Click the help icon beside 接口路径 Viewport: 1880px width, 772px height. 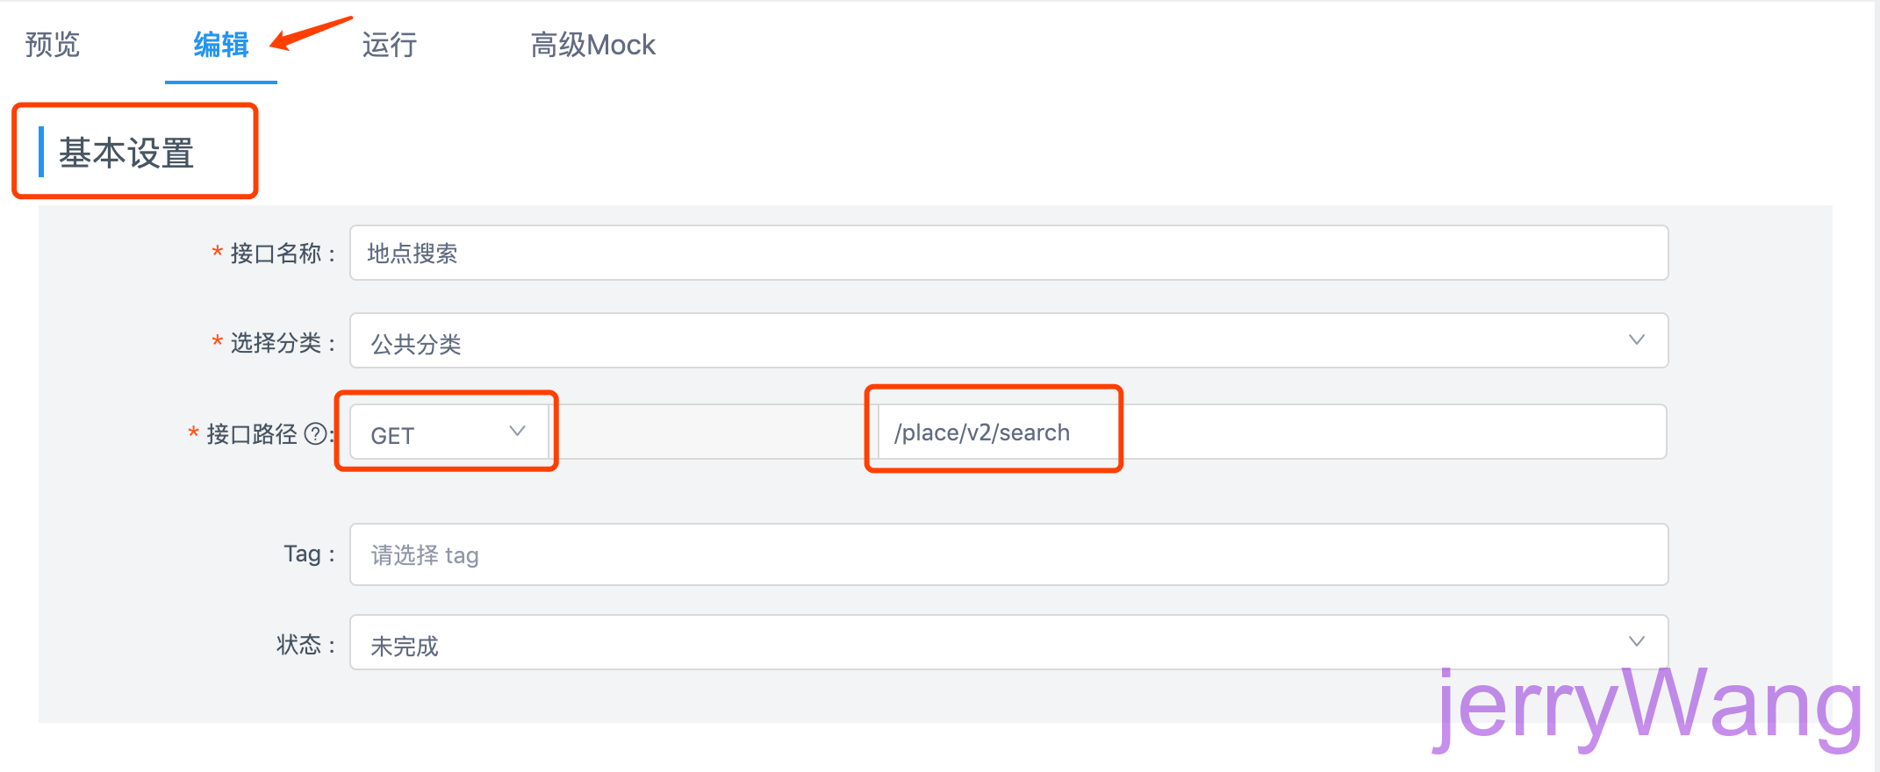point(315,433)
